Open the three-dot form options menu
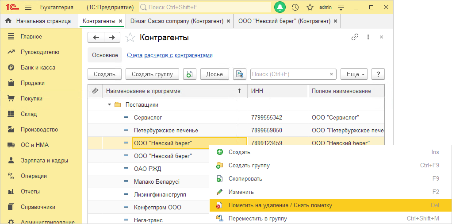 [368, 37]
